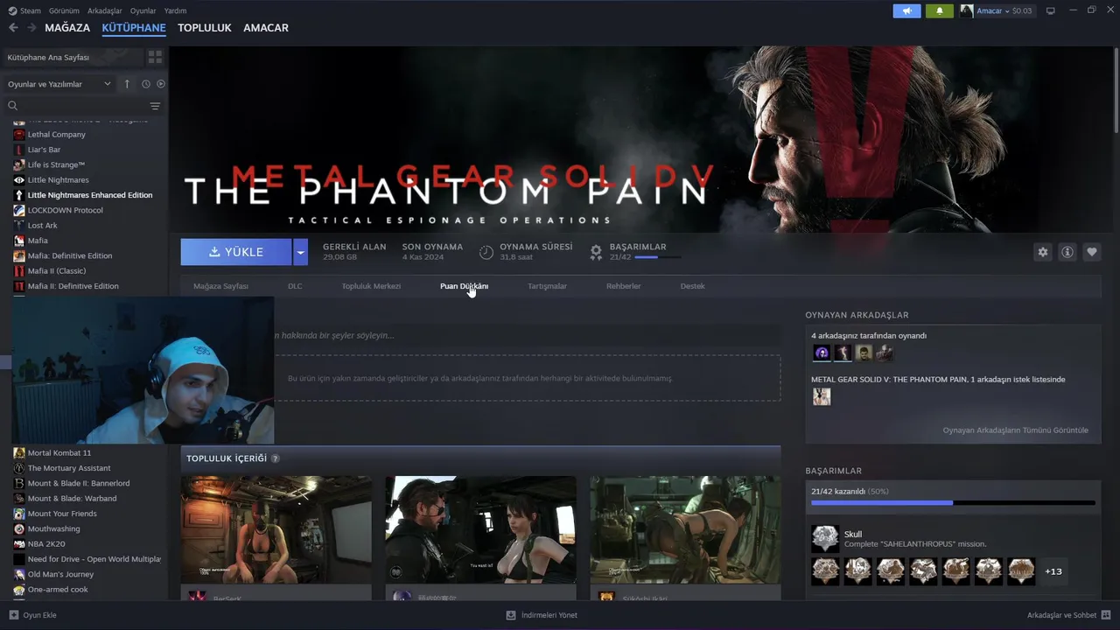Open Oyunlar ve Yazılımlar filter dropdown
1120x630 pixels.
pyautogui.click(x=59, y=84)
